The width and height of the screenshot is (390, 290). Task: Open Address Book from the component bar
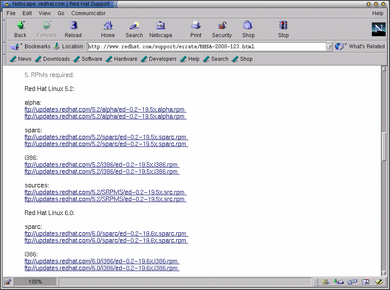(365, 282)
